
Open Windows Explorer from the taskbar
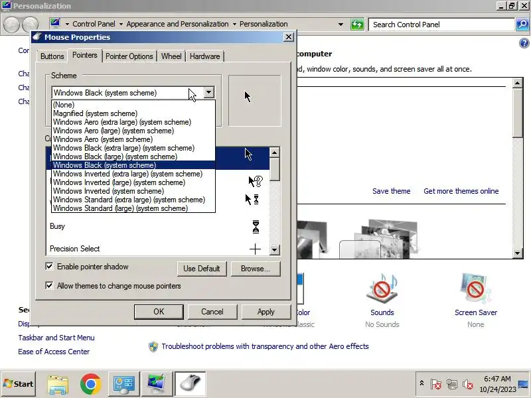pyautogui.click(x=58, y=384)
